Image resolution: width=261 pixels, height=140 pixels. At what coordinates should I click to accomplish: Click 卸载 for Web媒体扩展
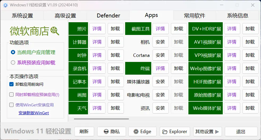click(x=250, y=108)
